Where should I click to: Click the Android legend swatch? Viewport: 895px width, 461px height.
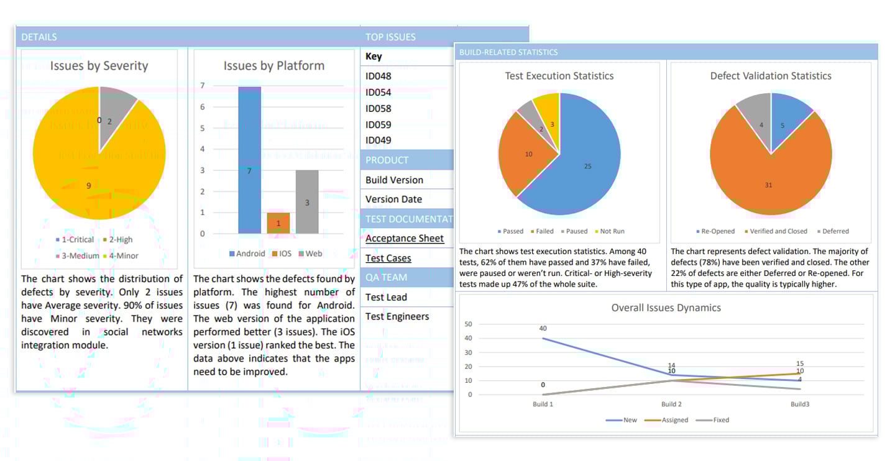coord(232,254)
